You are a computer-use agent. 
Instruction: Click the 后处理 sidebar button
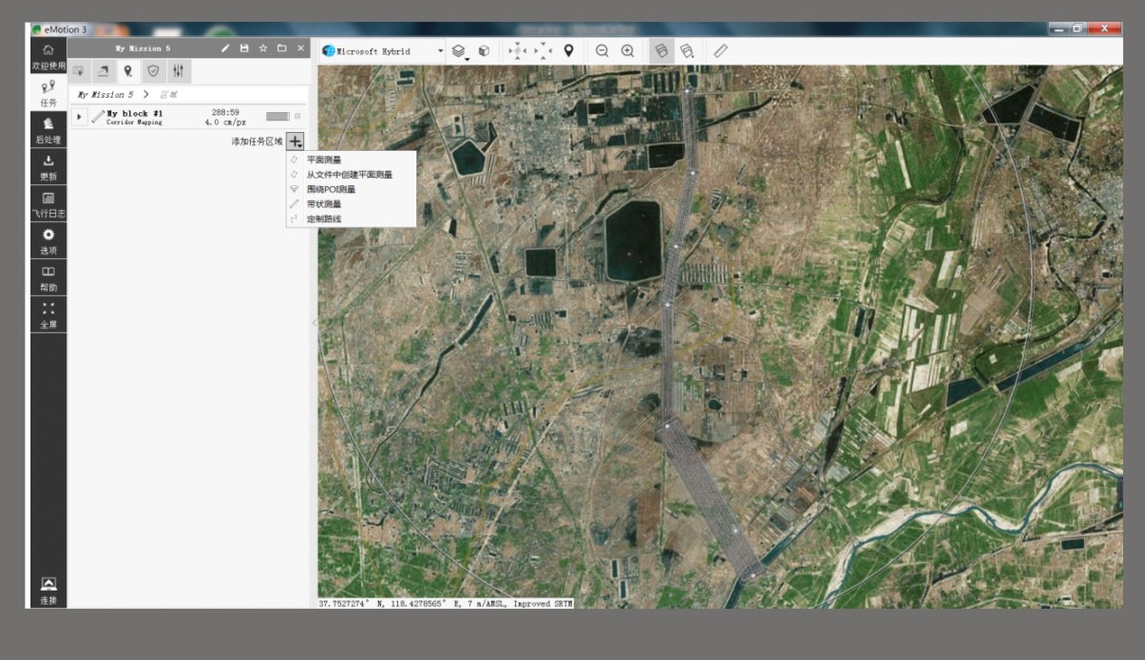[48, 129]
